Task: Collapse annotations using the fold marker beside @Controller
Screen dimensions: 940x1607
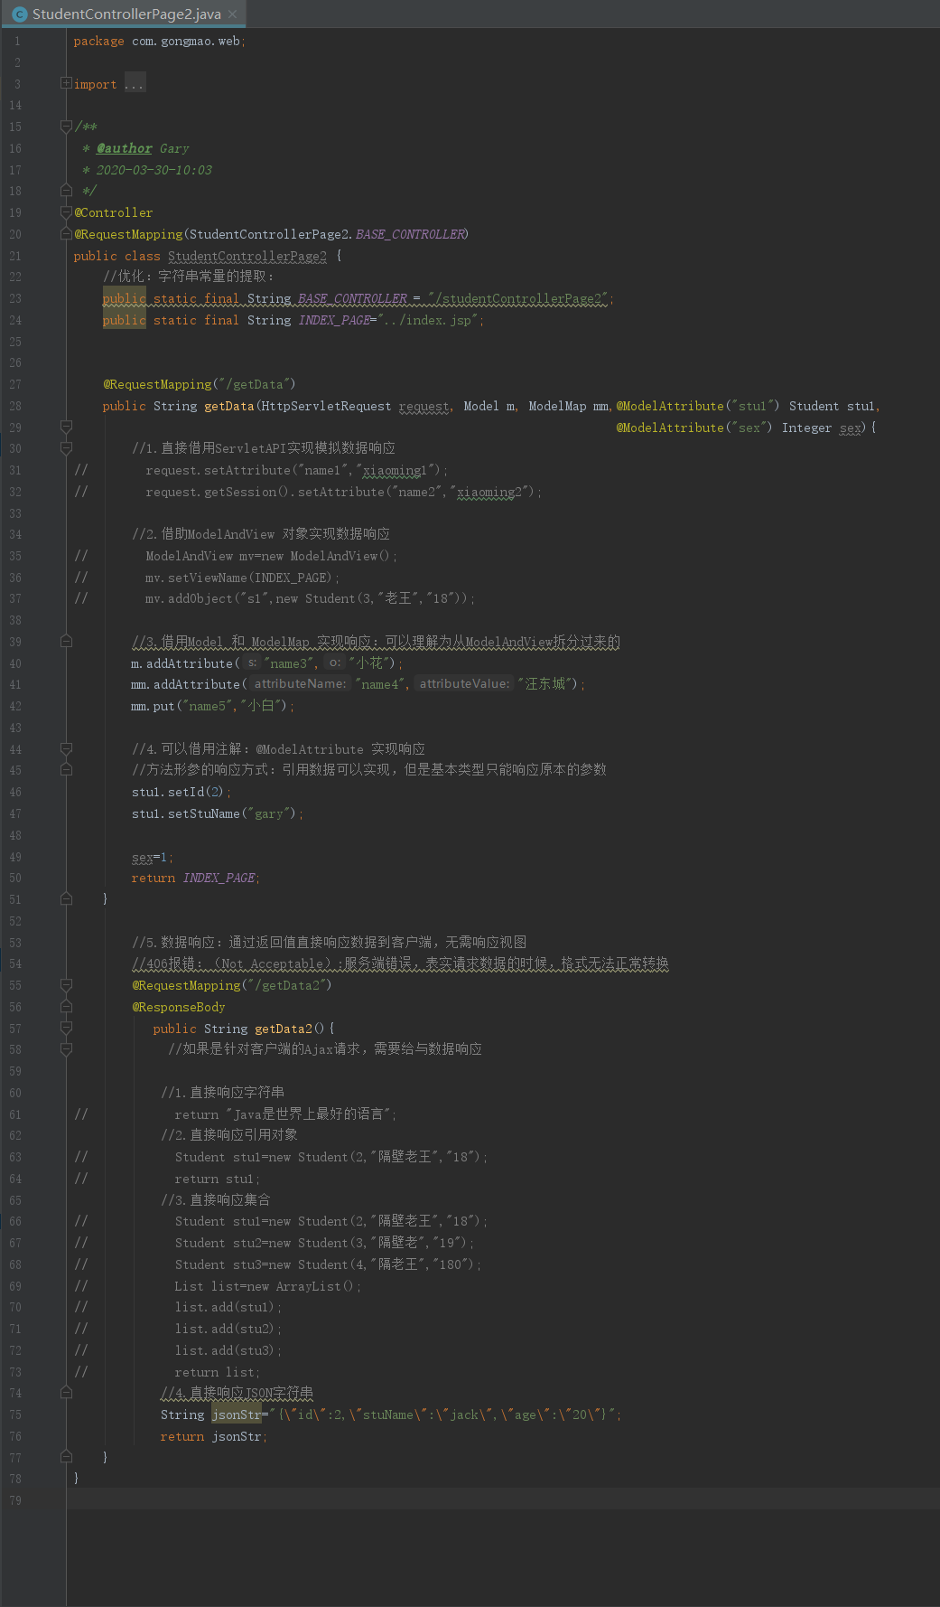Action: [x=66, y=212]
